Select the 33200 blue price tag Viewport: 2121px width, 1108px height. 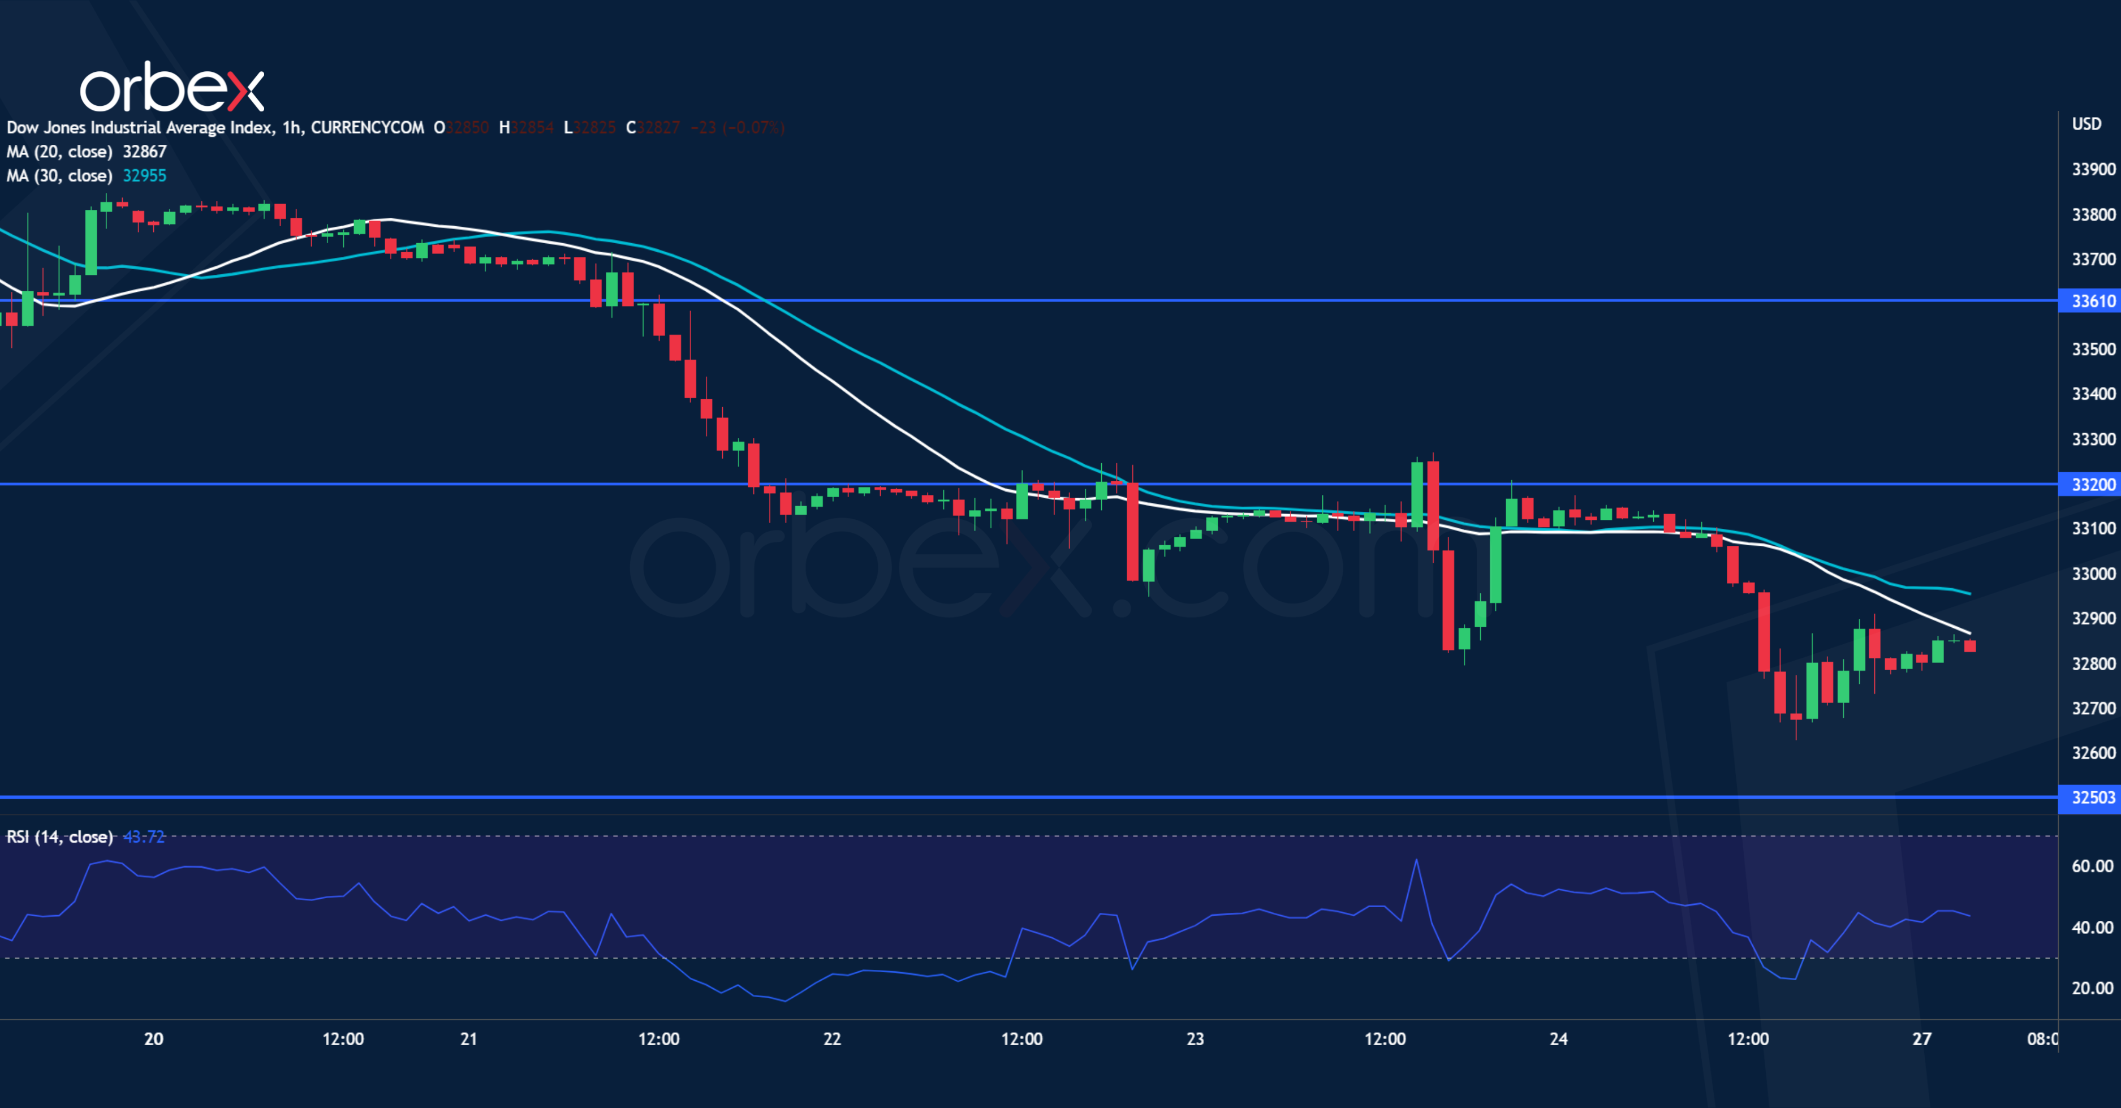point(2092,484)
